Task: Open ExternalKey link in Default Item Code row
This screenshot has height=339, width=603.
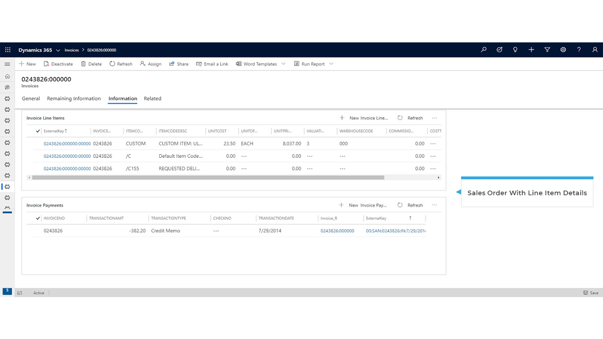Action: pos(67,156)
